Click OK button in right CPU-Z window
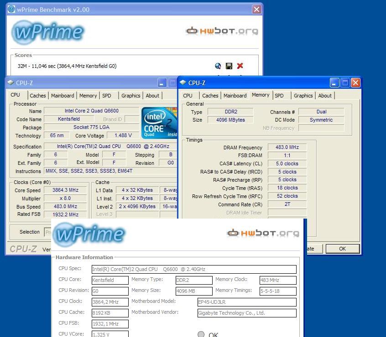Viewport: 386px width, 337px height. (343, 249)
